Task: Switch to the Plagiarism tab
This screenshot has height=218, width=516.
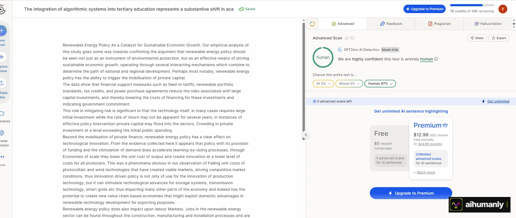Action: coord(439,24)
